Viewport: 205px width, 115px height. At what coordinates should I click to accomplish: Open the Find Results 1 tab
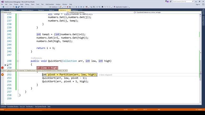coord(30,106)
